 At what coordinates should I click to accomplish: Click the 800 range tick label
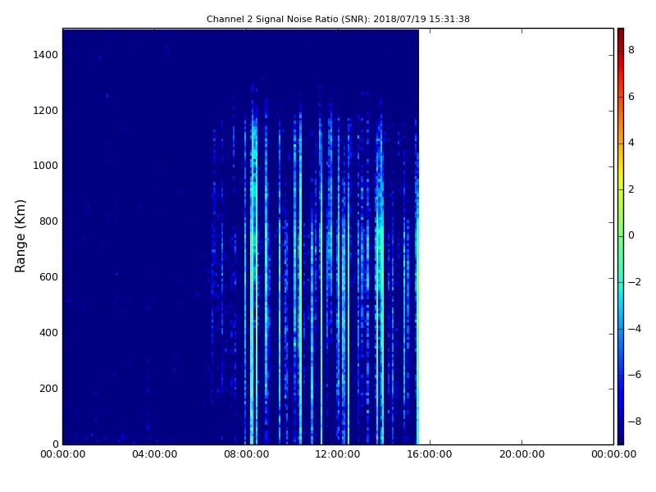[48, 221]
